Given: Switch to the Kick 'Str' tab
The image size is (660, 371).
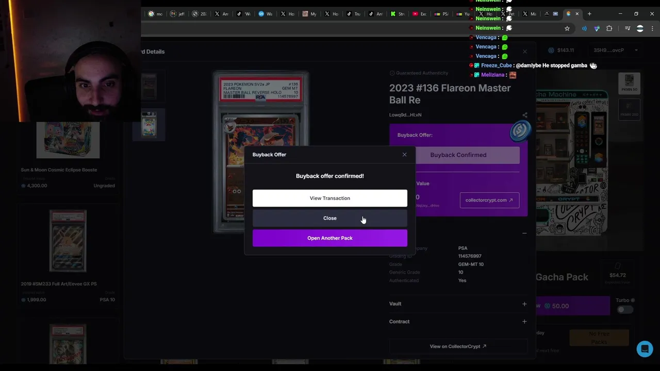Looking at the screenshot, I should [398, 14].
